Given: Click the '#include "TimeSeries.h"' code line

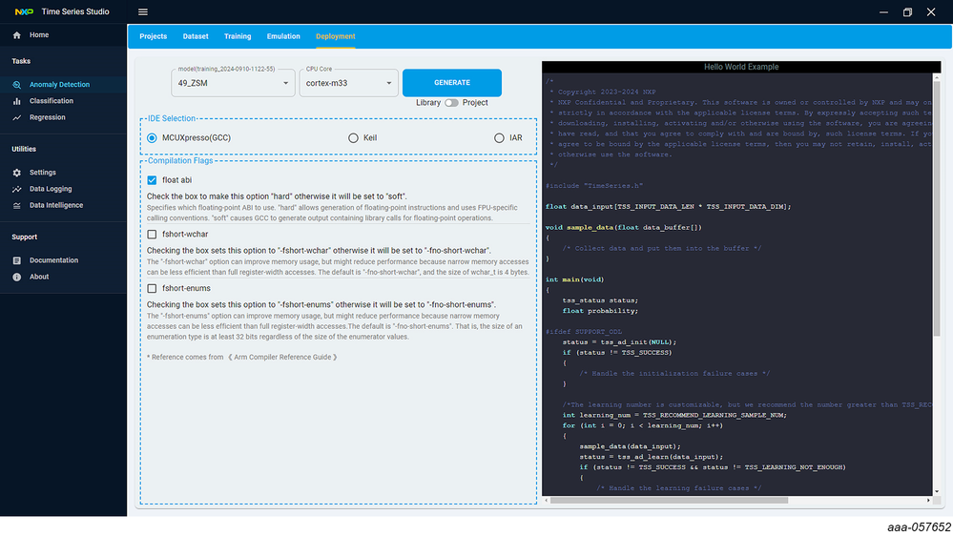Looking at the screenshot, I should click(x=593, y=186).
